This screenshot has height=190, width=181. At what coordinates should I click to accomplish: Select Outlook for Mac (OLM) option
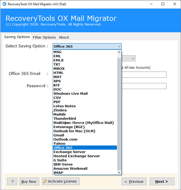tap(85, 131)
